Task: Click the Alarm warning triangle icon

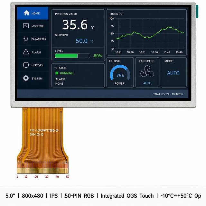Action: coord(26,52)
